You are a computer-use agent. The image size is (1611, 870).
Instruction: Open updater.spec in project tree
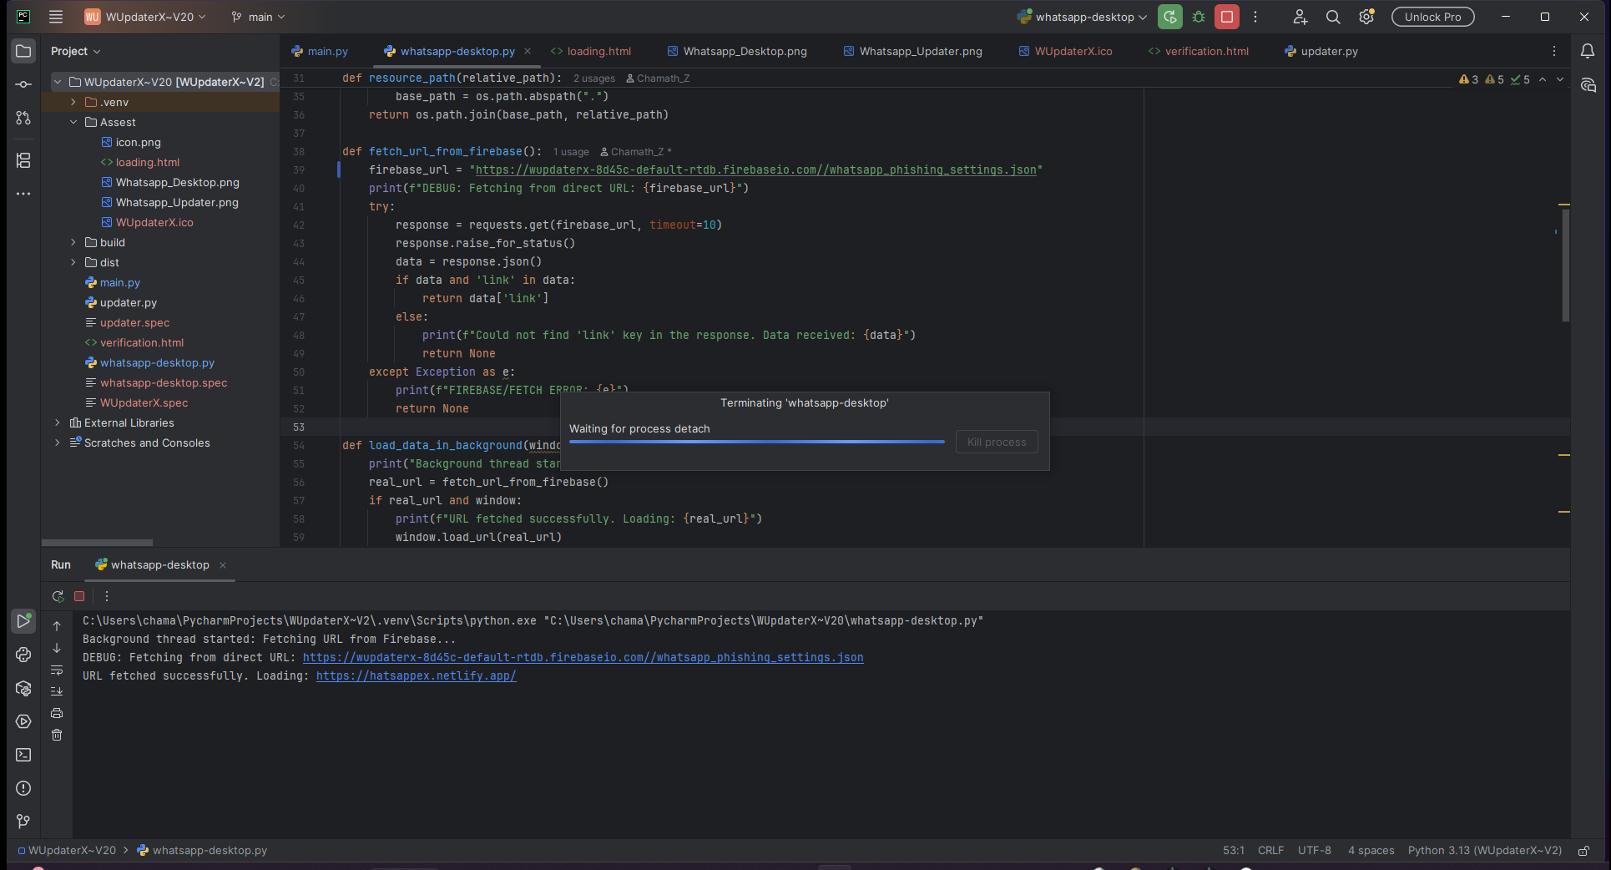(x=134, y=322)
